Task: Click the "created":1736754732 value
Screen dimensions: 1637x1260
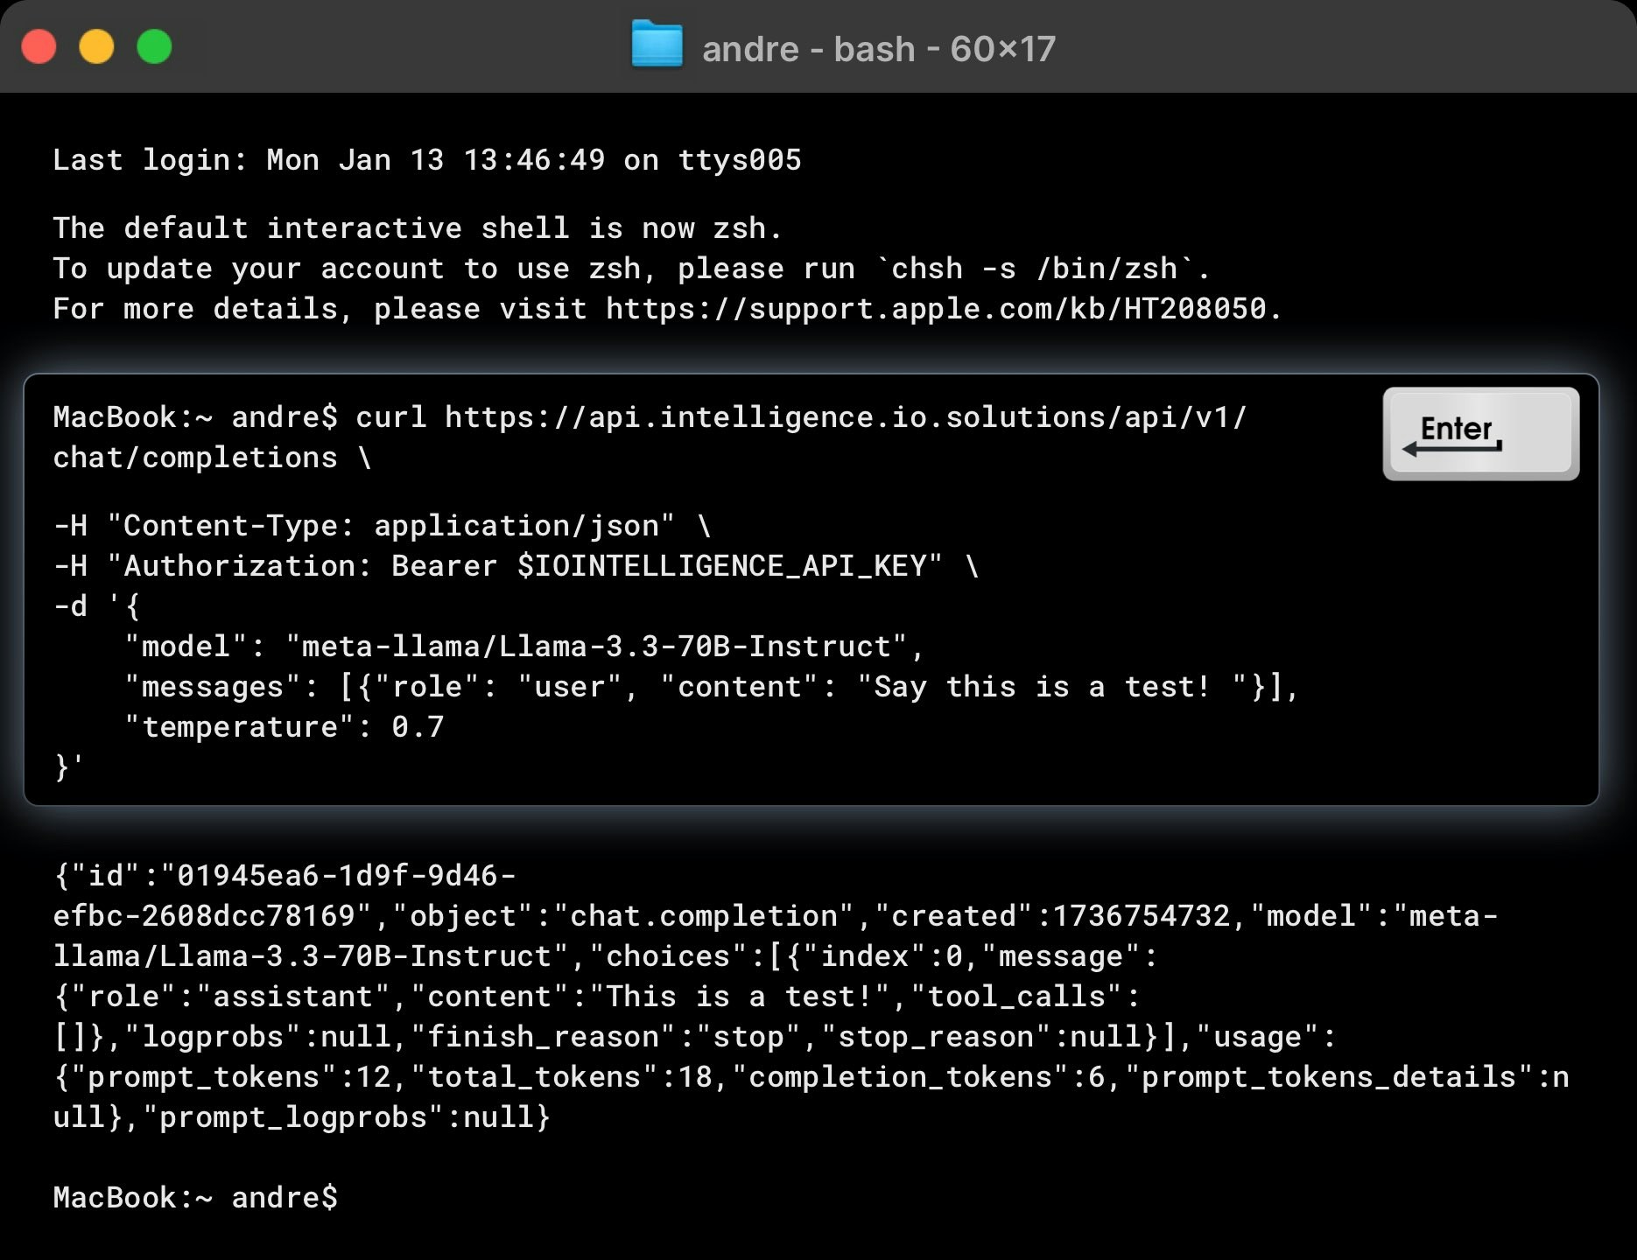Action: tap(1052, 916)
